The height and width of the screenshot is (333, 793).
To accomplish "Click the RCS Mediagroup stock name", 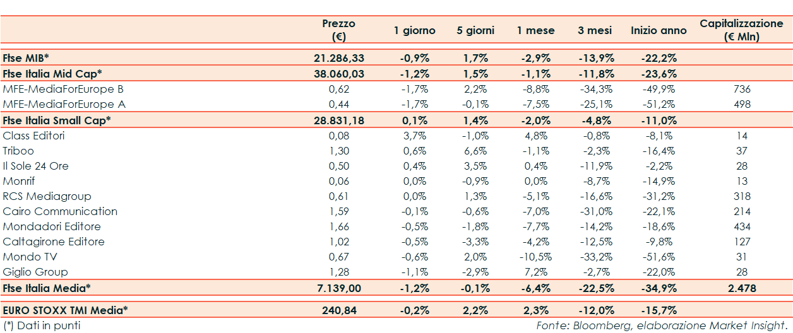I will (47, 196).
